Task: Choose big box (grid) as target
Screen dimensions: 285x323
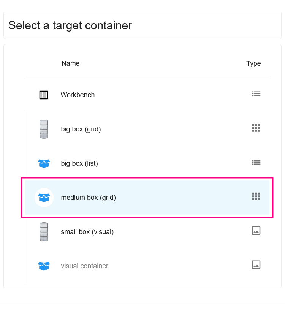Action: pos(81,129)
